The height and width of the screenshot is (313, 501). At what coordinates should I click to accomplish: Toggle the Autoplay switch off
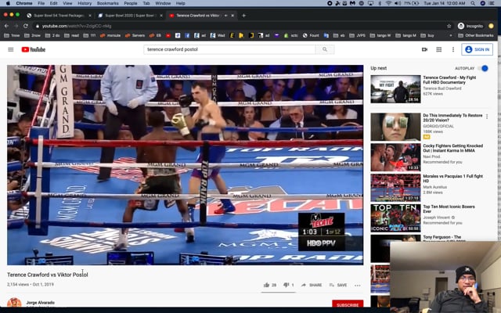coord(484,68)
